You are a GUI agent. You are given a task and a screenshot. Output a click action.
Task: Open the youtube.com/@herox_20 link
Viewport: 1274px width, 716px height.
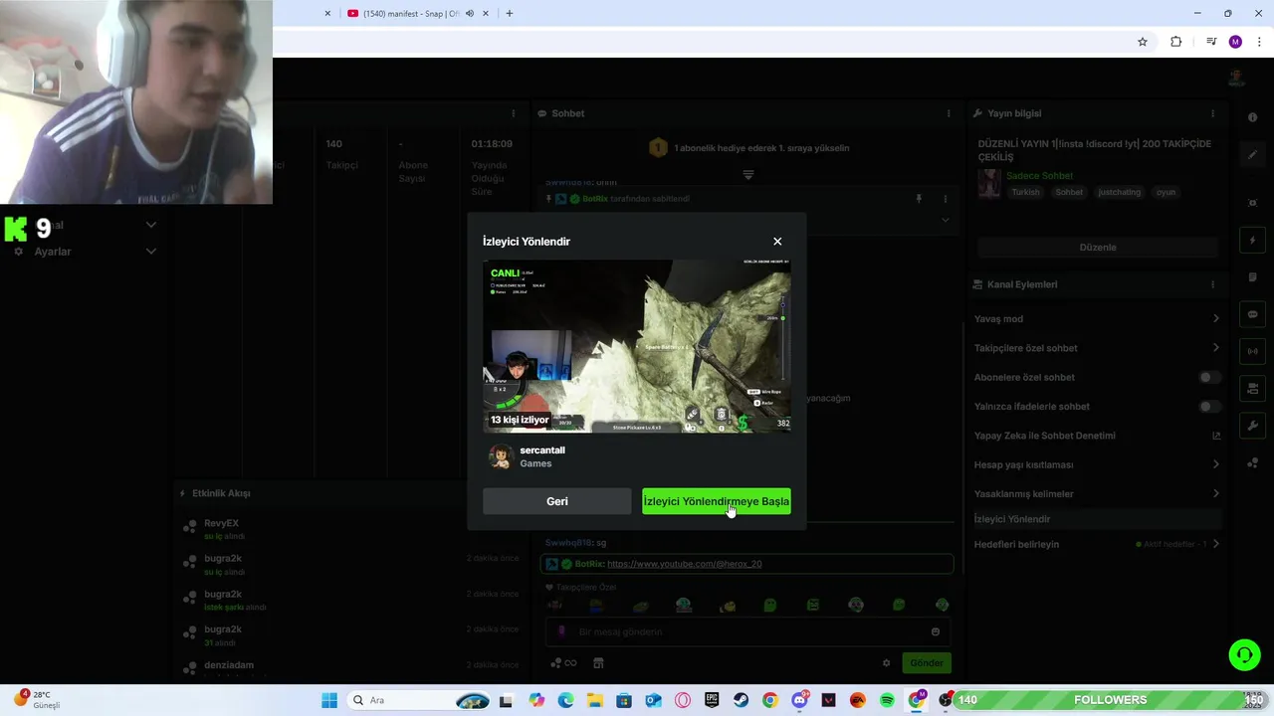[684, 564]
